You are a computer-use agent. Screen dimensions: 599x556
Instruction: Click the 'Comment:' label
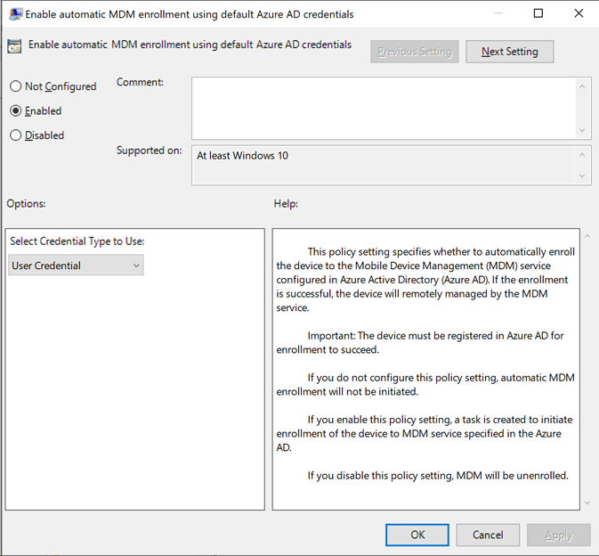(140, 82)
